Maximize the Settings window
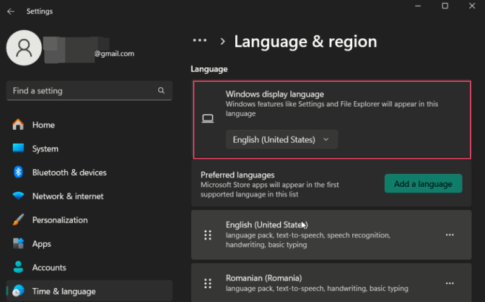Screen dimensions: 485x302 click(445, 6)
